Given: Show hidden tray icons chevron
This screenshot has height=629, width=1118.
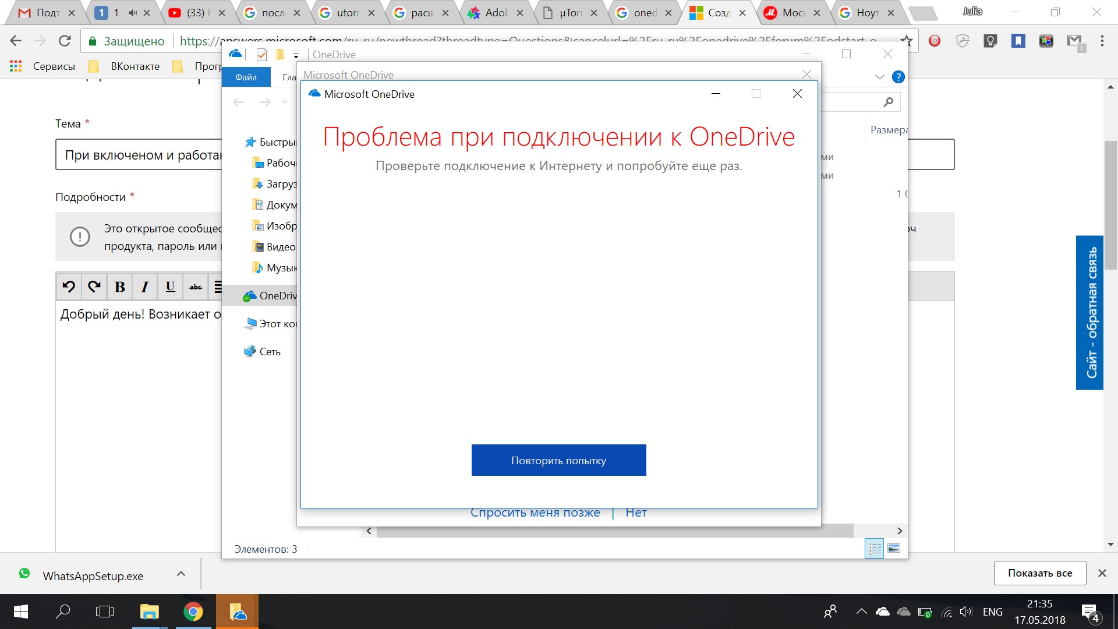Looking at the screenshot, I should tap(861, 612).
